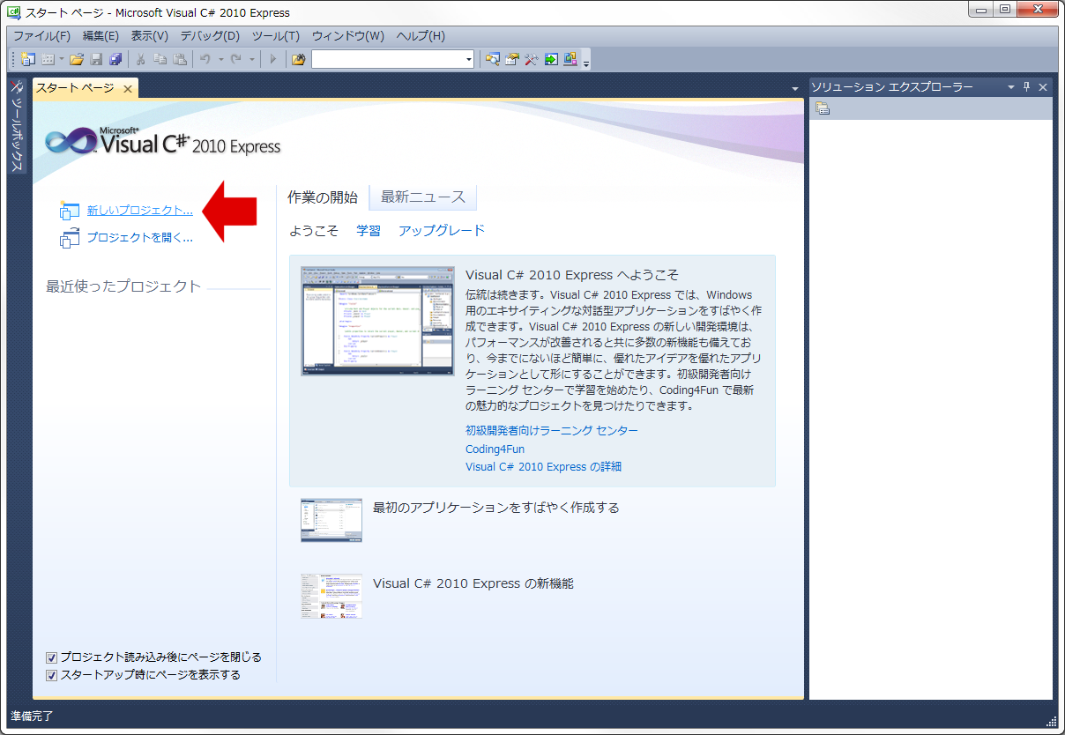This screenshot has height=735, width=1065.
Task: Click the thumbnail beside の新機能 item
Action: pyautogui.click(x=331, y=596)
